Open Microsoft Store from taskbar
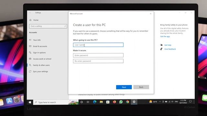 [108, 102]
